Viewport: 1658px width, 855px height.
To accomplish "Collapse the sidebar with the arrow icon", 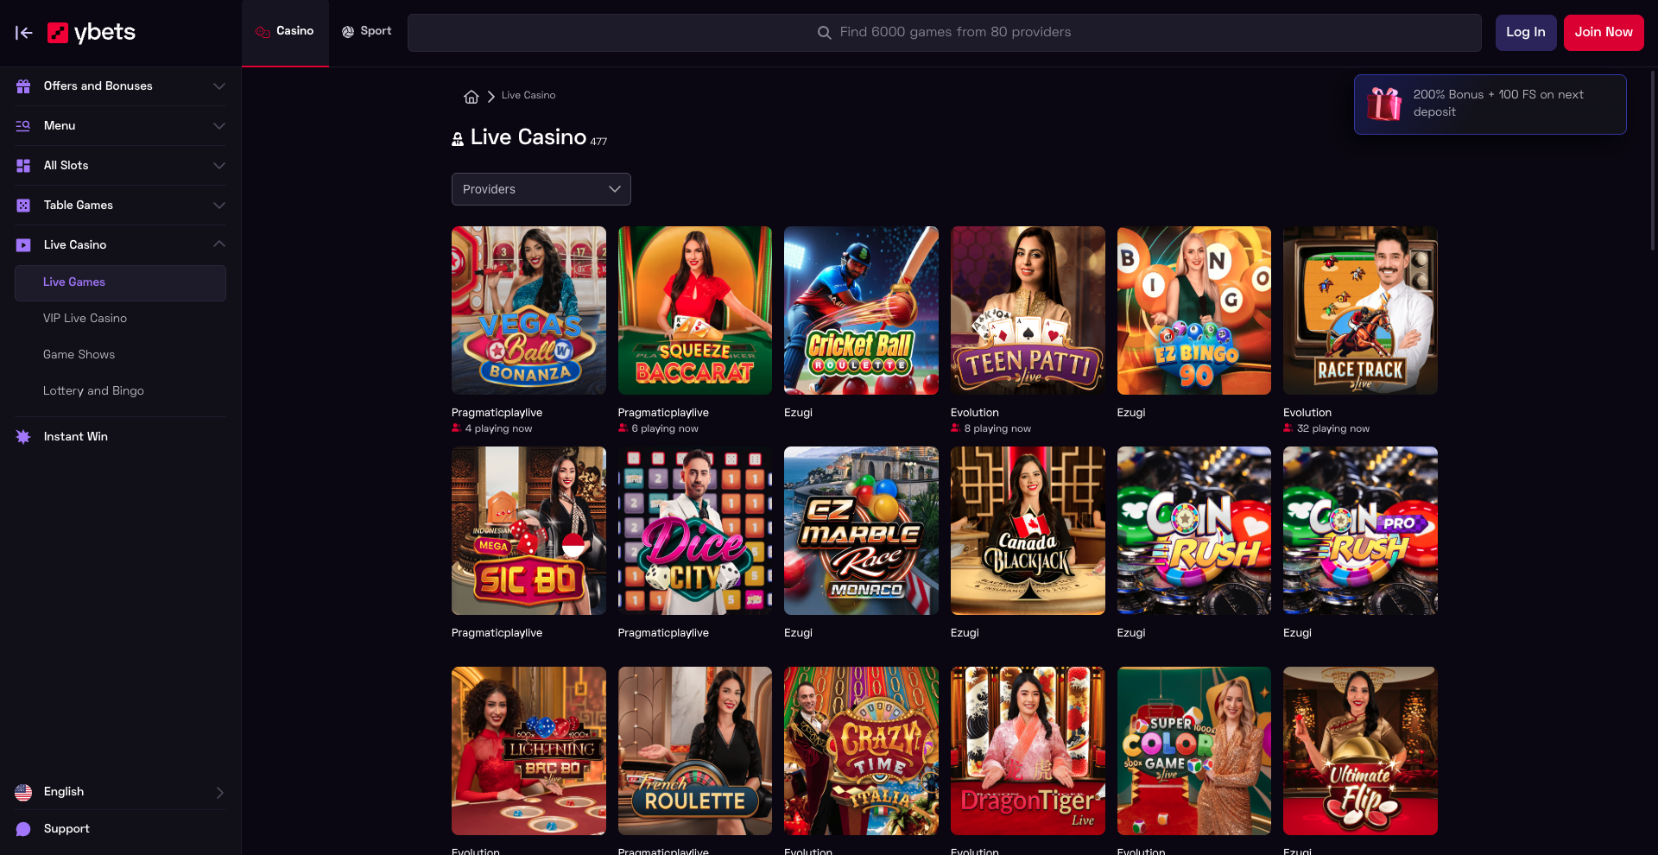I will pos(23,33).
